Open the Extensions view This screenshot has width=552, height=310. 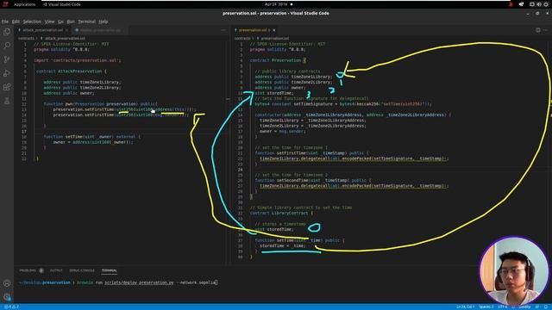point(7,87)
